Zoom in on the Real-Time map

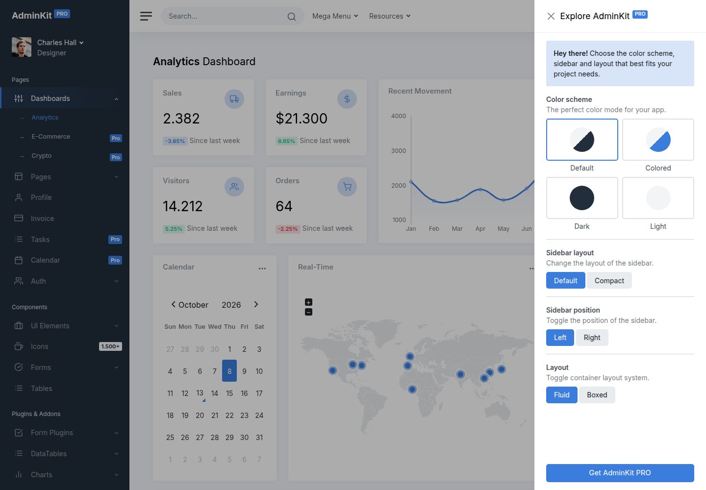(x=308, y=302)
